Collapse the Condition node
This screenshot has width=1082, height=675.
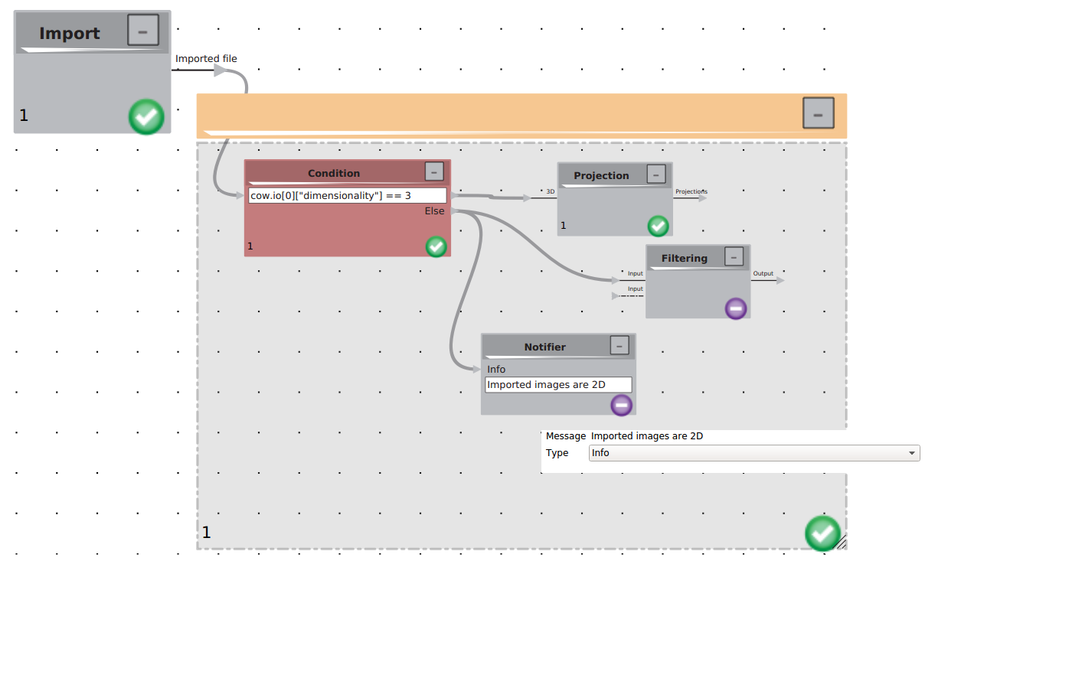tap(434, 172)
